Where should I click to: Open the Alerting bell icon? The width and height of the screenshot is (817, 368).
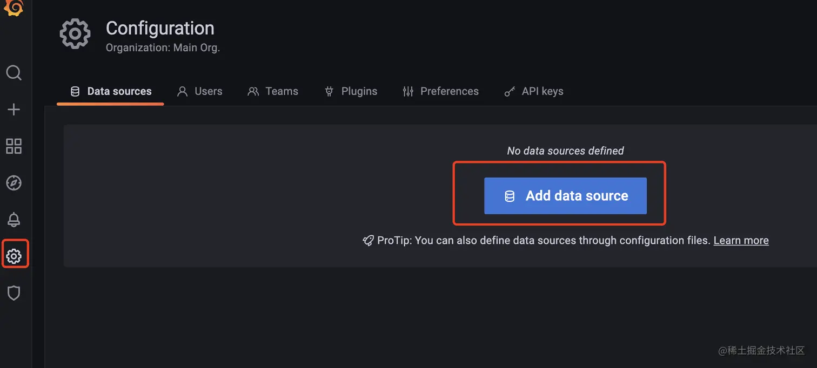coord(14,219)
